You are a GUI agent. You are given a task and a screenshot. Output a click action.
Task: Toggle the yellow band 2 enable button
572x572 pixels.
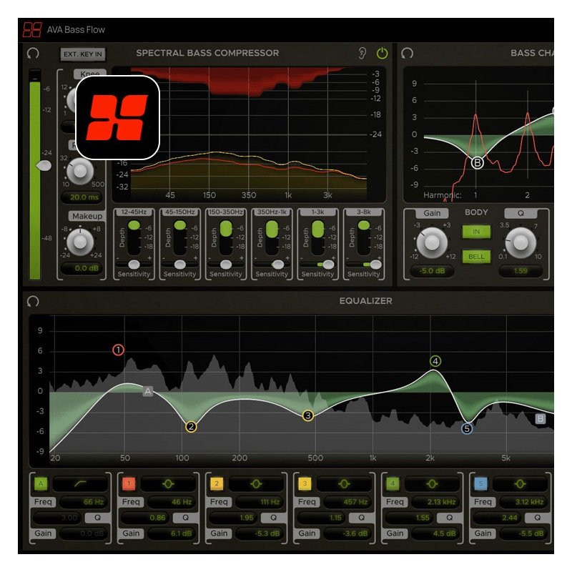point(217,484)
